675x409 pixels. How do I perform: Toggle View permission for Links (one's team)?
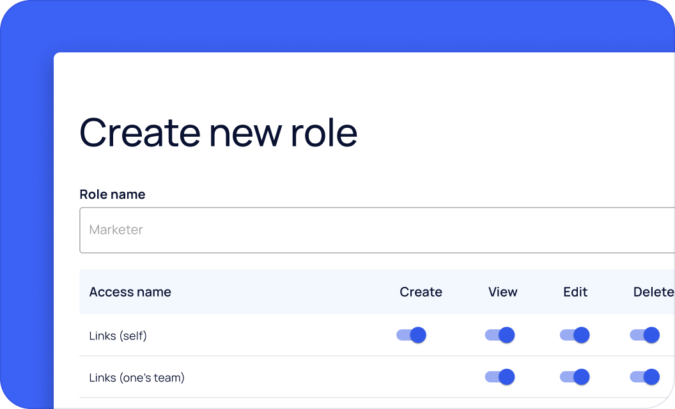pos(499,377)
